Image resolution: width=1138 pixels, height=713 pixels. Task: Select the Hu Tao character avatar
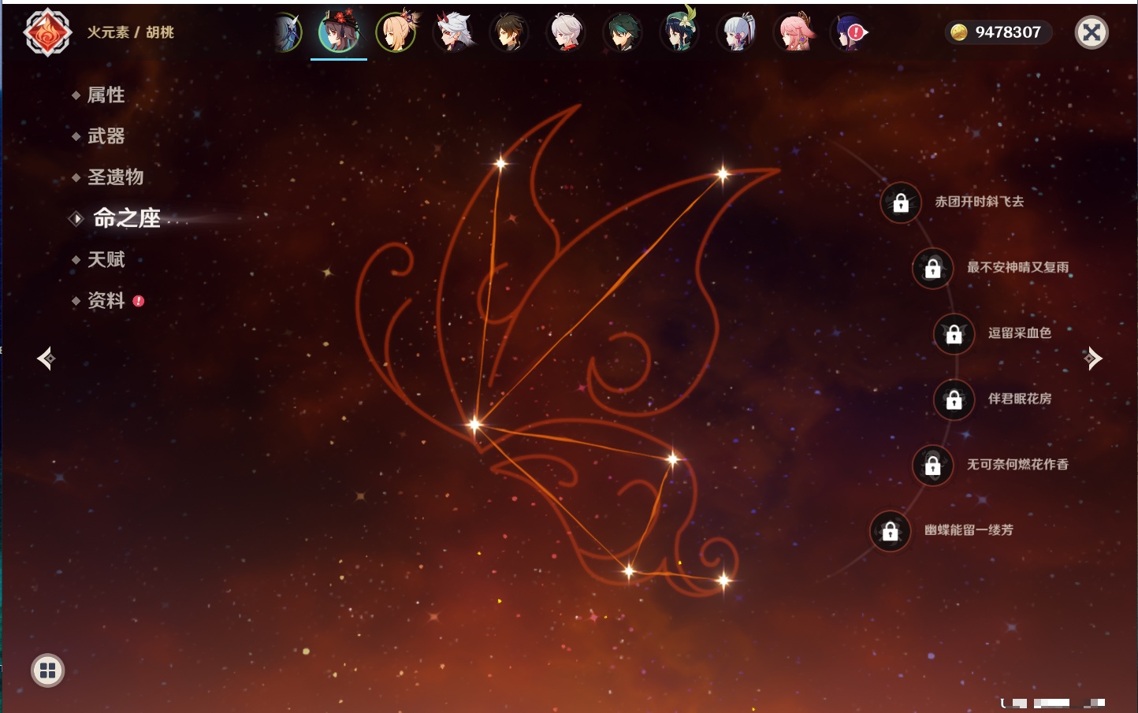(339, 32)
